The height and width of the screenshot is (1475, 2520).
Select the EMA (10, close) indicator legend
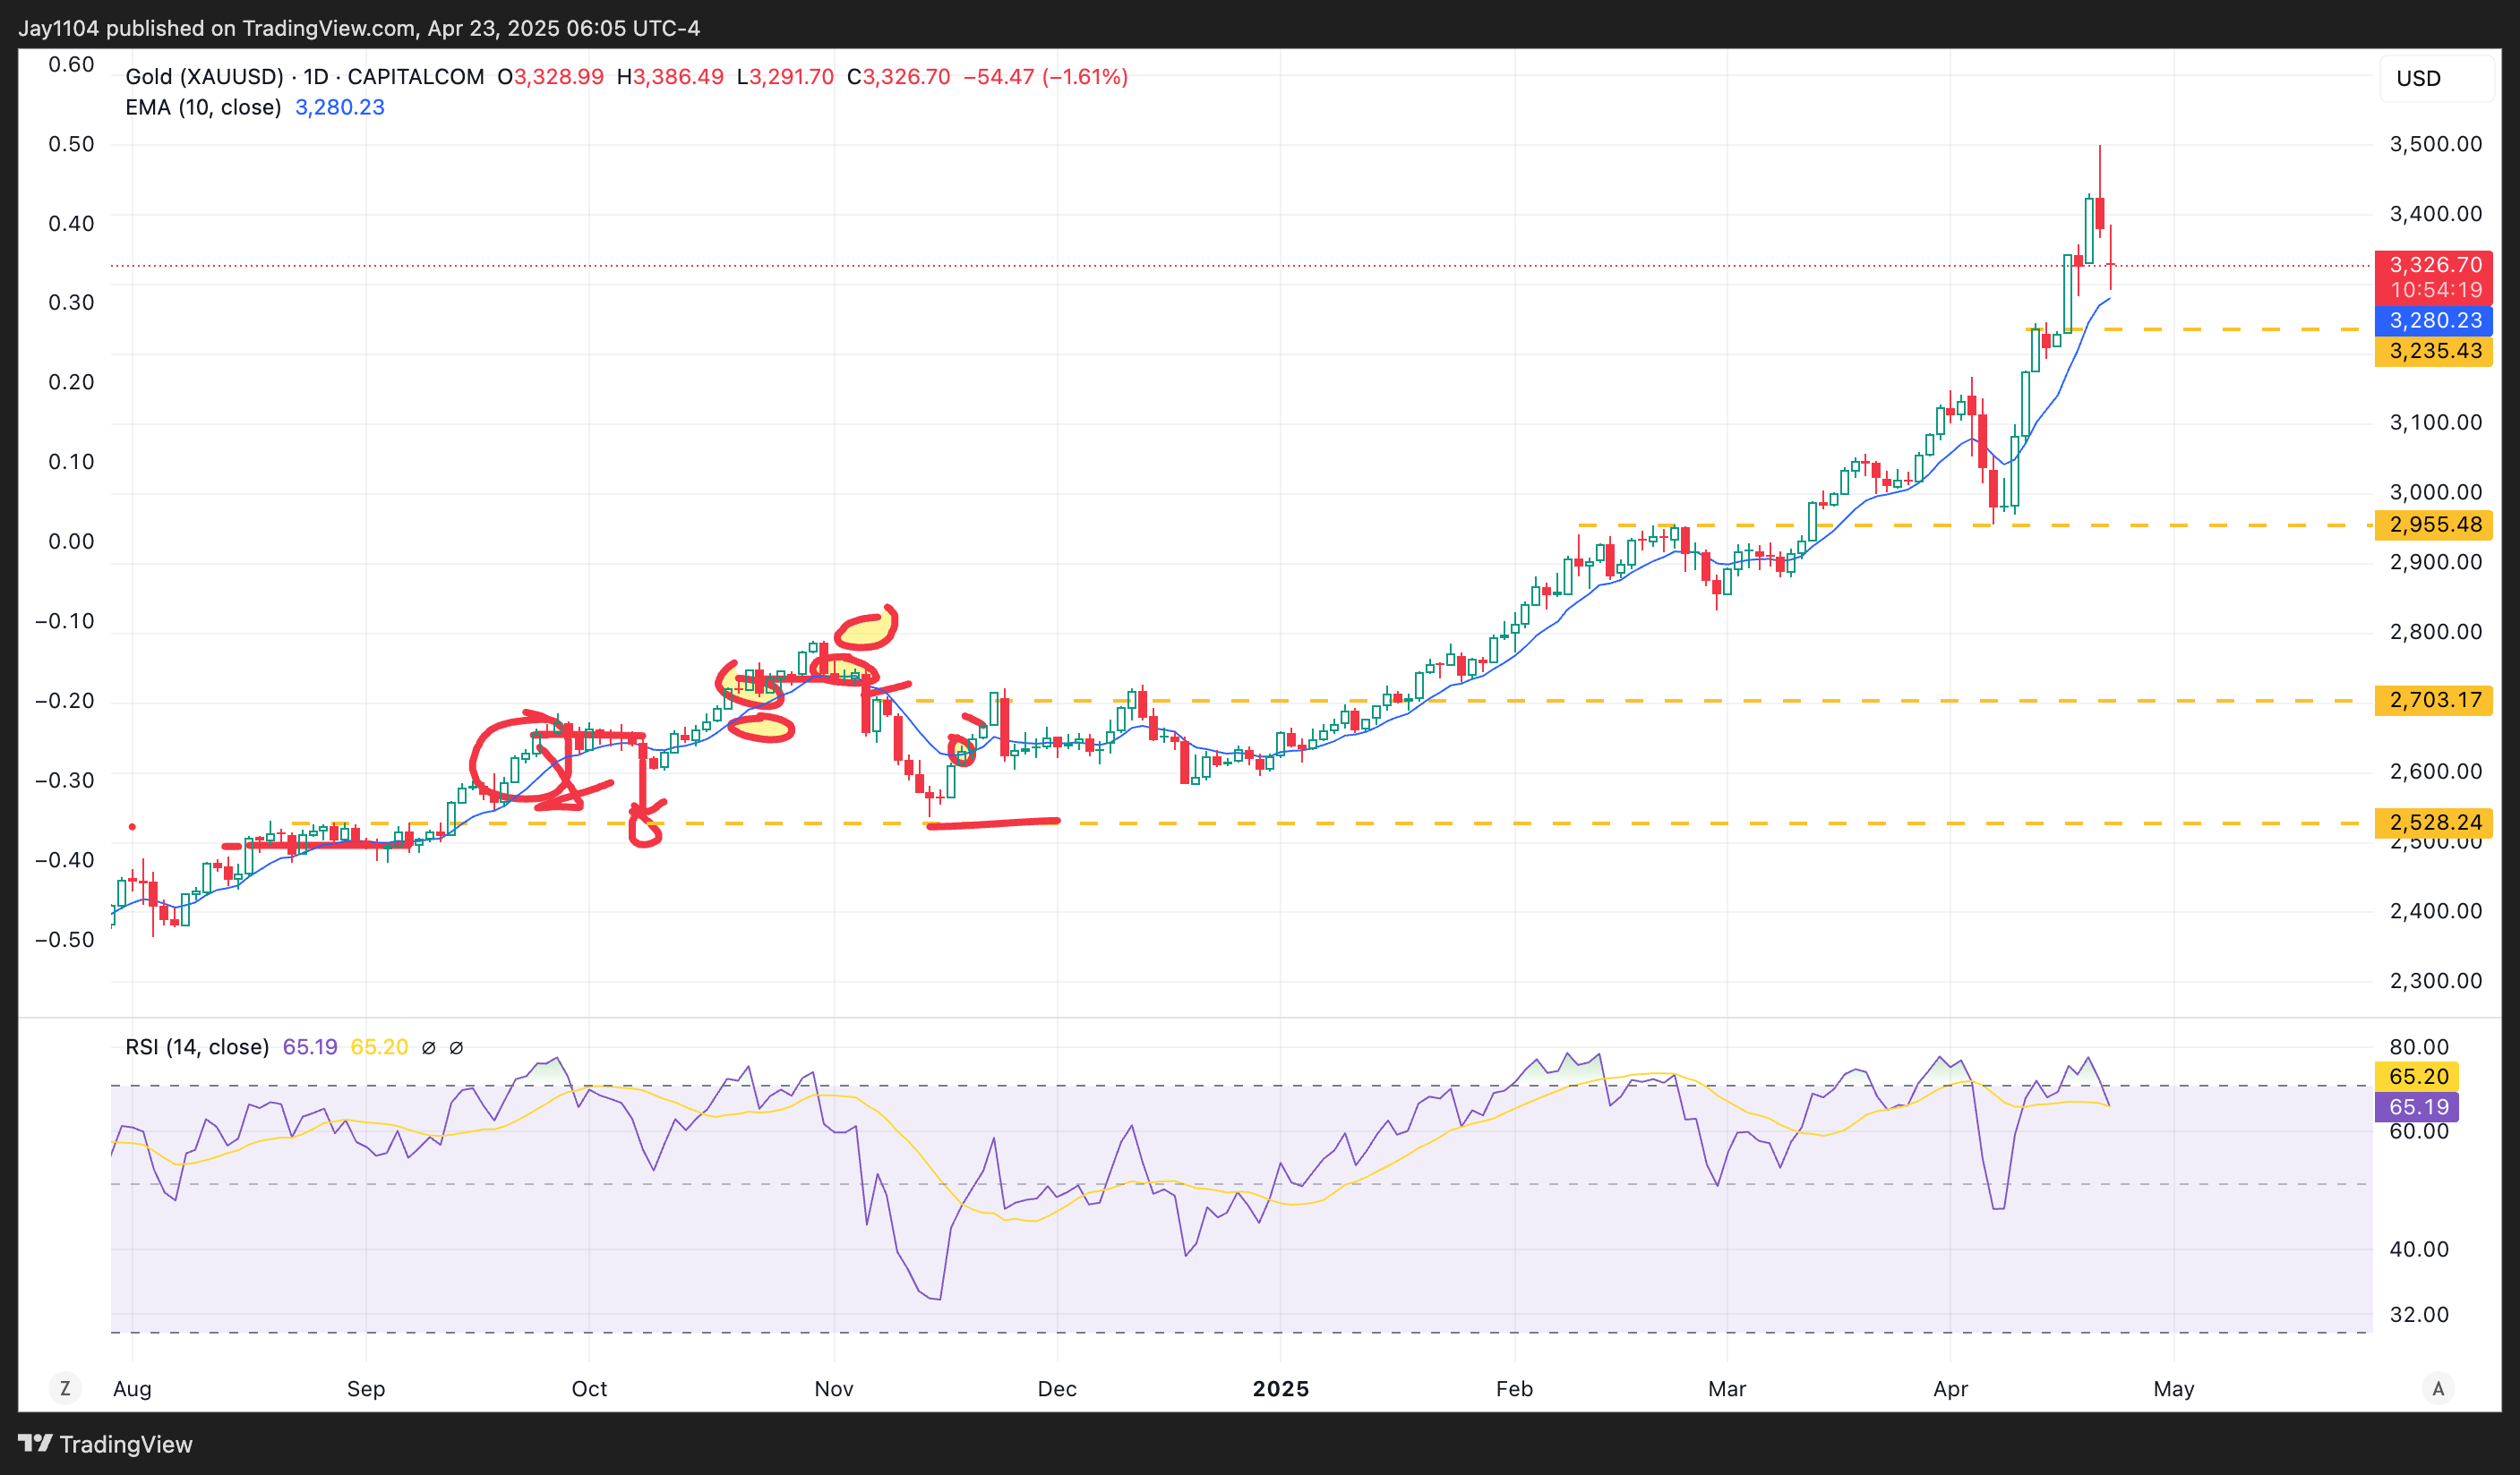click(203, 107)
